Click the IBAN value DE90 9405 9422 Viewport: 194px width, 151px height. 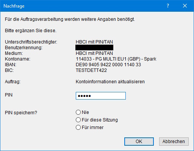click(108, 65)
